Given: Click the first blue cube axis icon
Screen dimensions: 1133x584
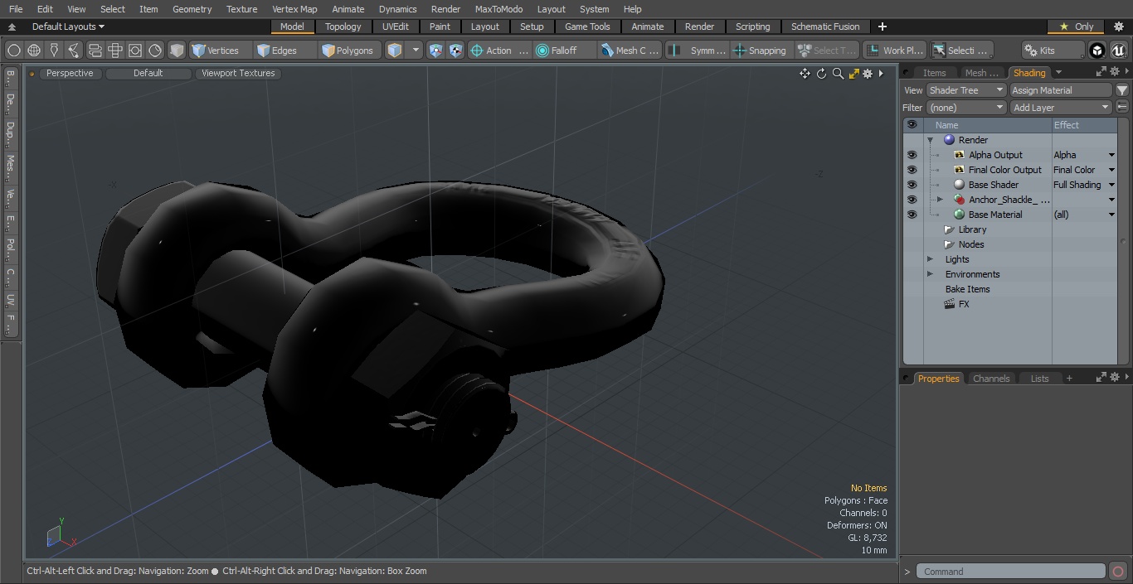Looking at the screenshot, I should (435, 51).
